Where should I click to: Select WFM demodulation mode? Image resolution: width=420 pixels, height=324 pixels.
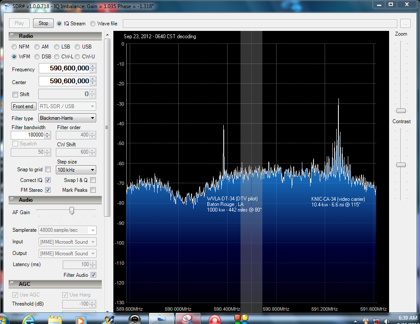(14, 57)
